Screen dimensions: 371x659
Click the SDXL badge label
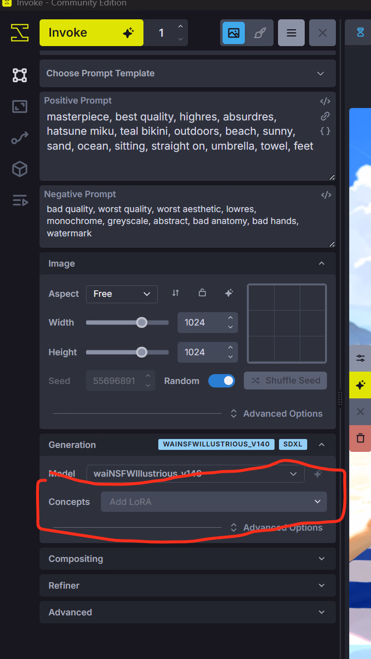(293, 444)
